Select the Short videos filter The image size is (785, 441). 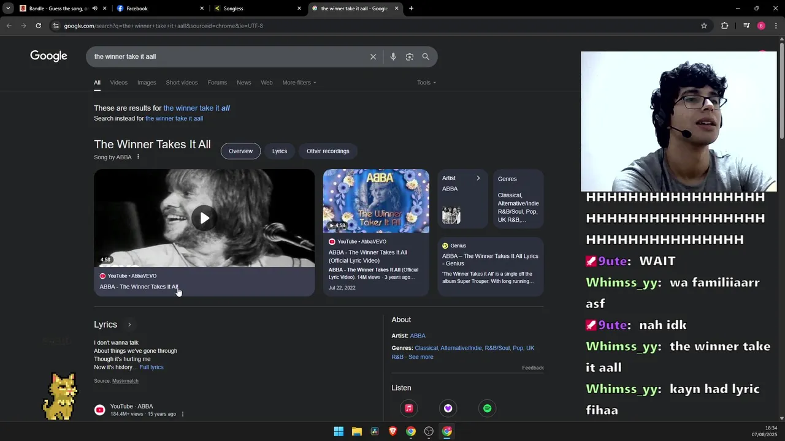tap(182, 83)
